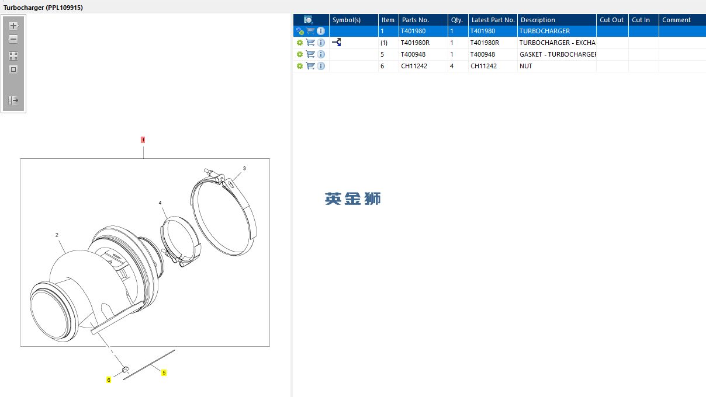Image resolution: width=706 pixels, height=397 pixels.
Task: Click the list export arrow icon
Action: (x=13, y=100)
